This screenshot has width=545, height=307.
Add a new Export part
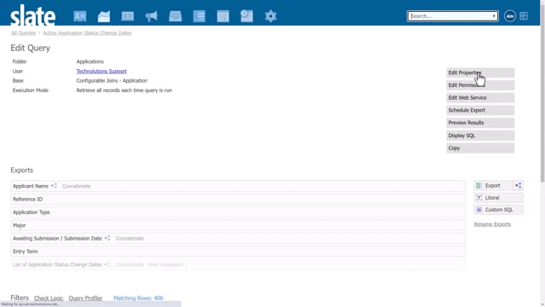coord(493,186)
